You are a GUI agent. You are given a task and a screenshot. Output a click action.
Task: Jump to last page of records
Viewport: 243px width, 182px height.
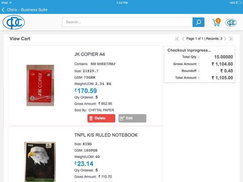[x=231, y=39]
